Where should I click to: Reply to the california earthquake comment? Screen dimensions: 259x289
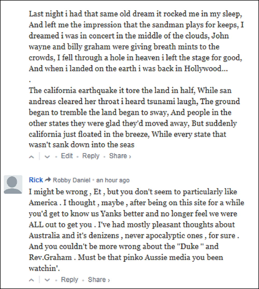(91, 156)
